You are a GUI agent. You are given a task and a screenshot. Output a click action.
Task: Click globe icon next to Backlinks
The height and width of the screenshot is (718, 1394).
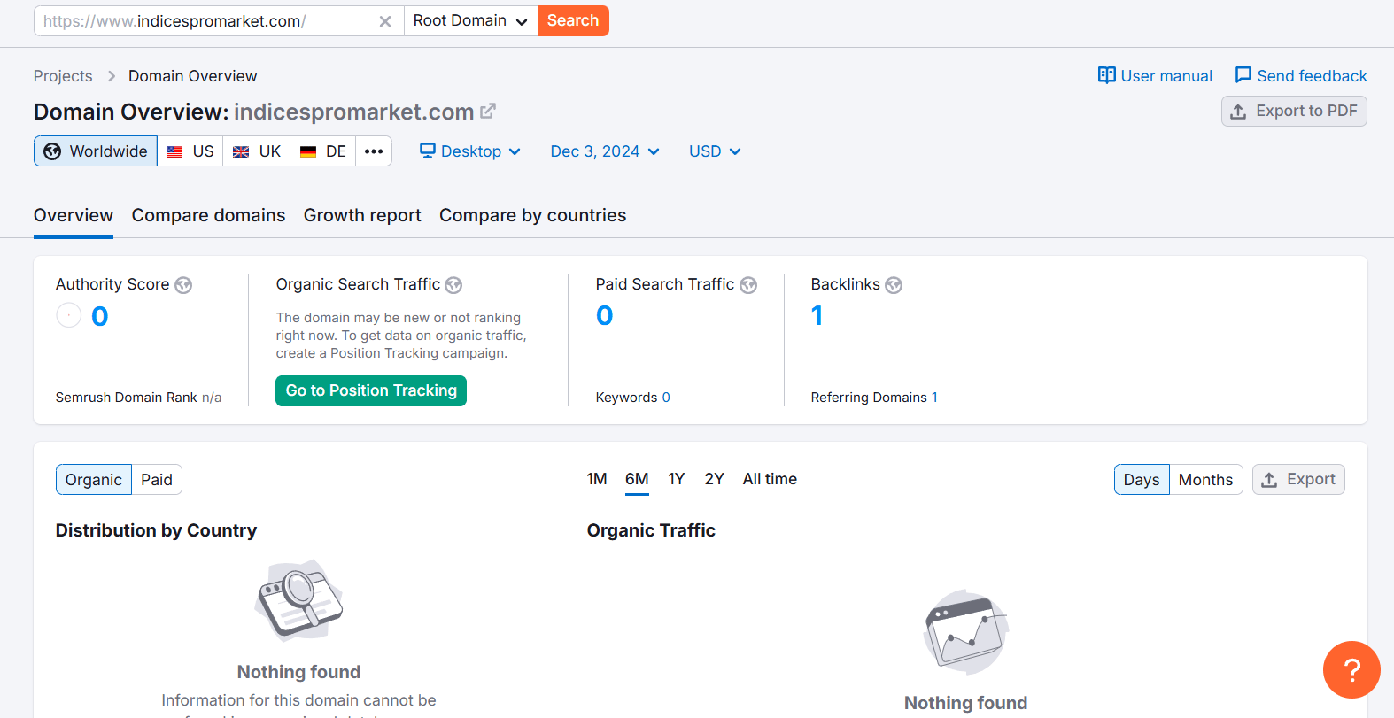tap(894, 285)
